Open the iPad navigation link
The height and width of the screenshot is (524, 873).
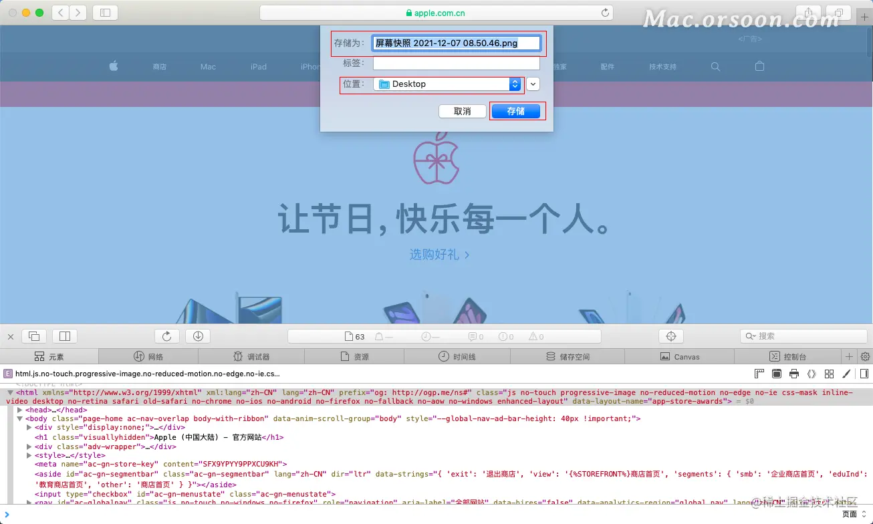click(x=259, y=67)
